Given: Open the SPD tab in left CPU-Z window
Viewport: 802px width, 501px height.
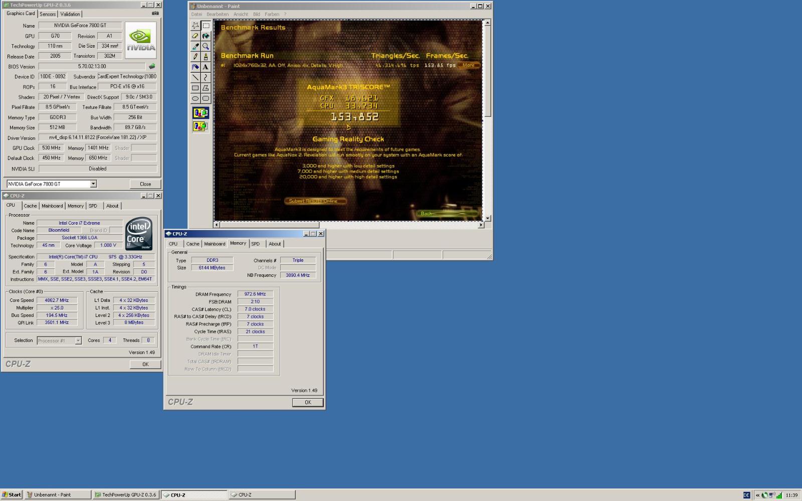Looking at the screenshot, I should [93, 206].
